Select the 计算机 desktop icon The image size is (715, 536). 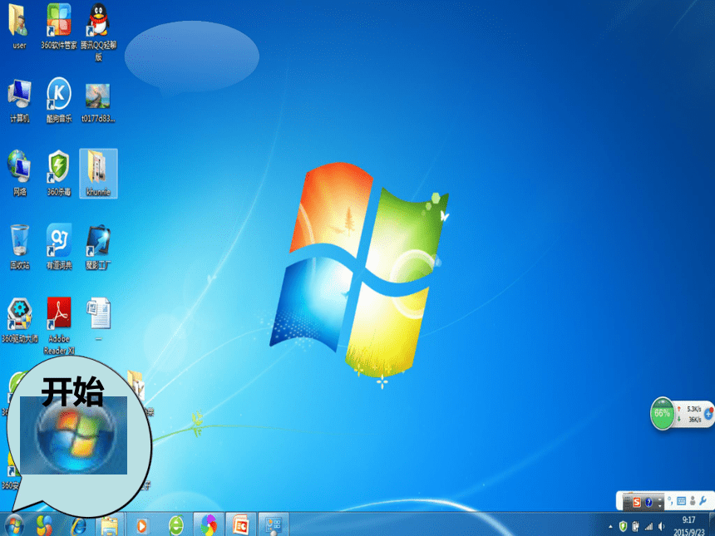(x=19, y=101)
